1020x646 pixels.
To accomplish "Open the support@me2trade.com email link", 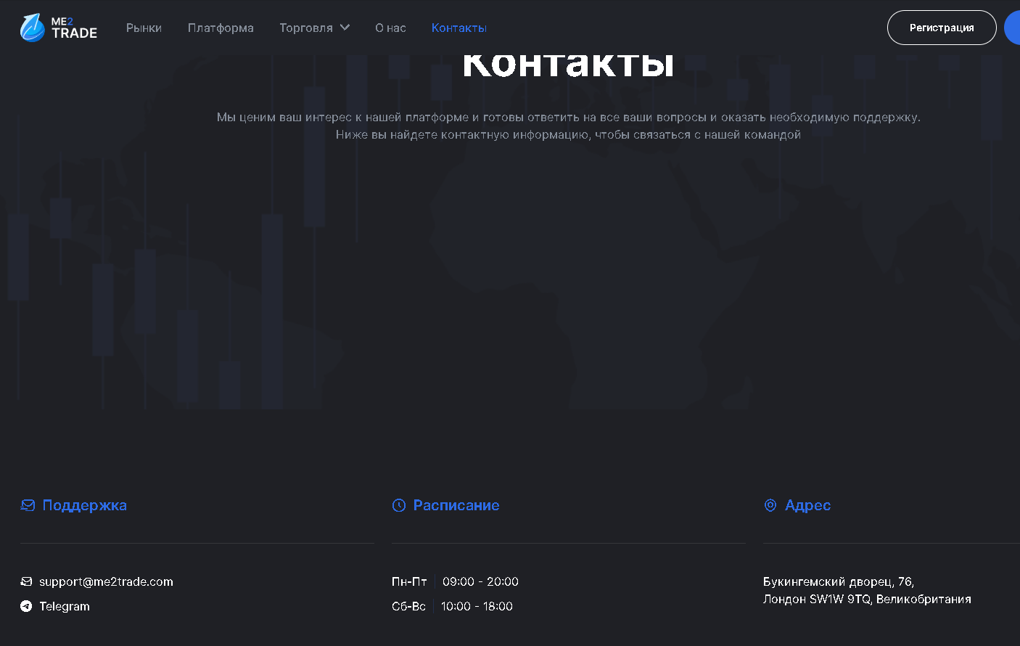I will pyautogui.click(x=106, y=581).
